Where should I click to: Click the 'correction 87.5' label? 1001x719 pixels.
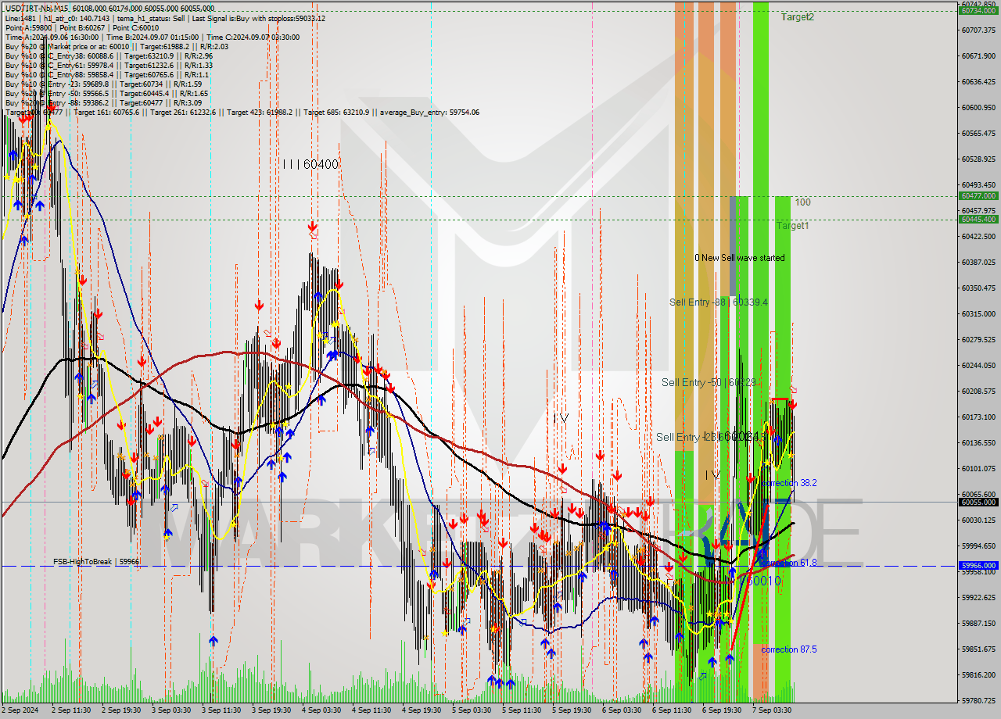pyautogui.click(x=789, y=649)
